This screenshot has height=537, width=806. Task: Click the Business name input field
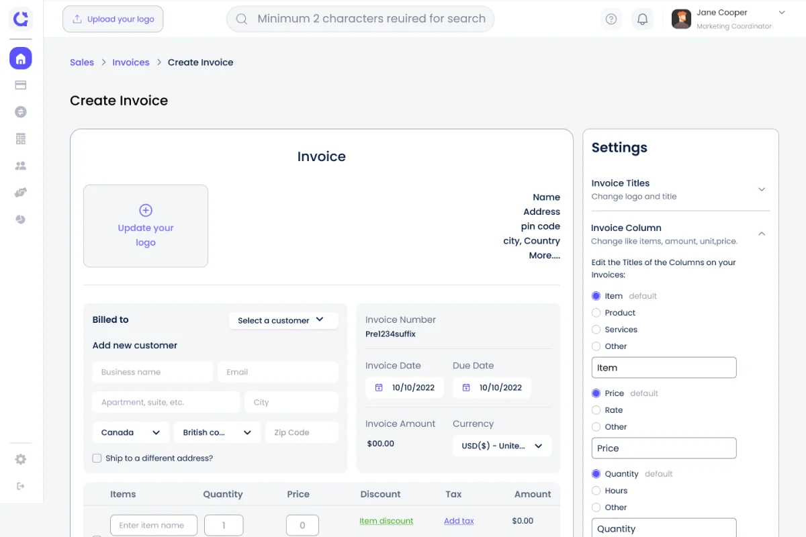click(x=152, y=372)
